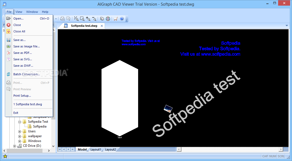
Task: Click drawing horizontal scrollbar right arrow
Action: point(281,149)
